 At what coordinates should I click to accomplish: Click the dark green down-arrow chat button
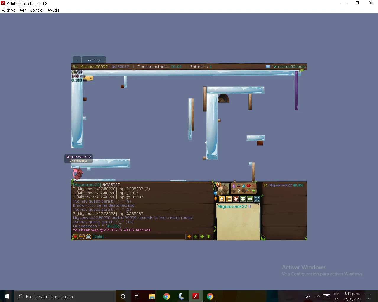(196, 236)
